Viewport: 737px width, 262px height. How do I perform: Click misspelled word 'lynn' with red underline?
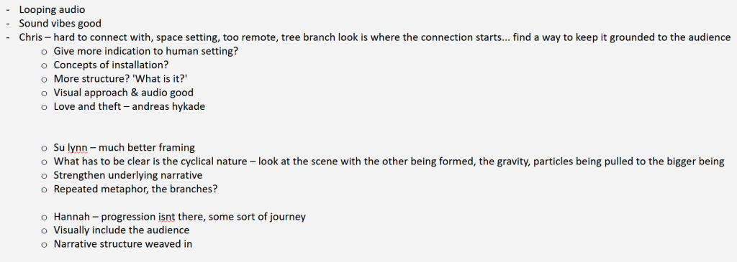77,148
